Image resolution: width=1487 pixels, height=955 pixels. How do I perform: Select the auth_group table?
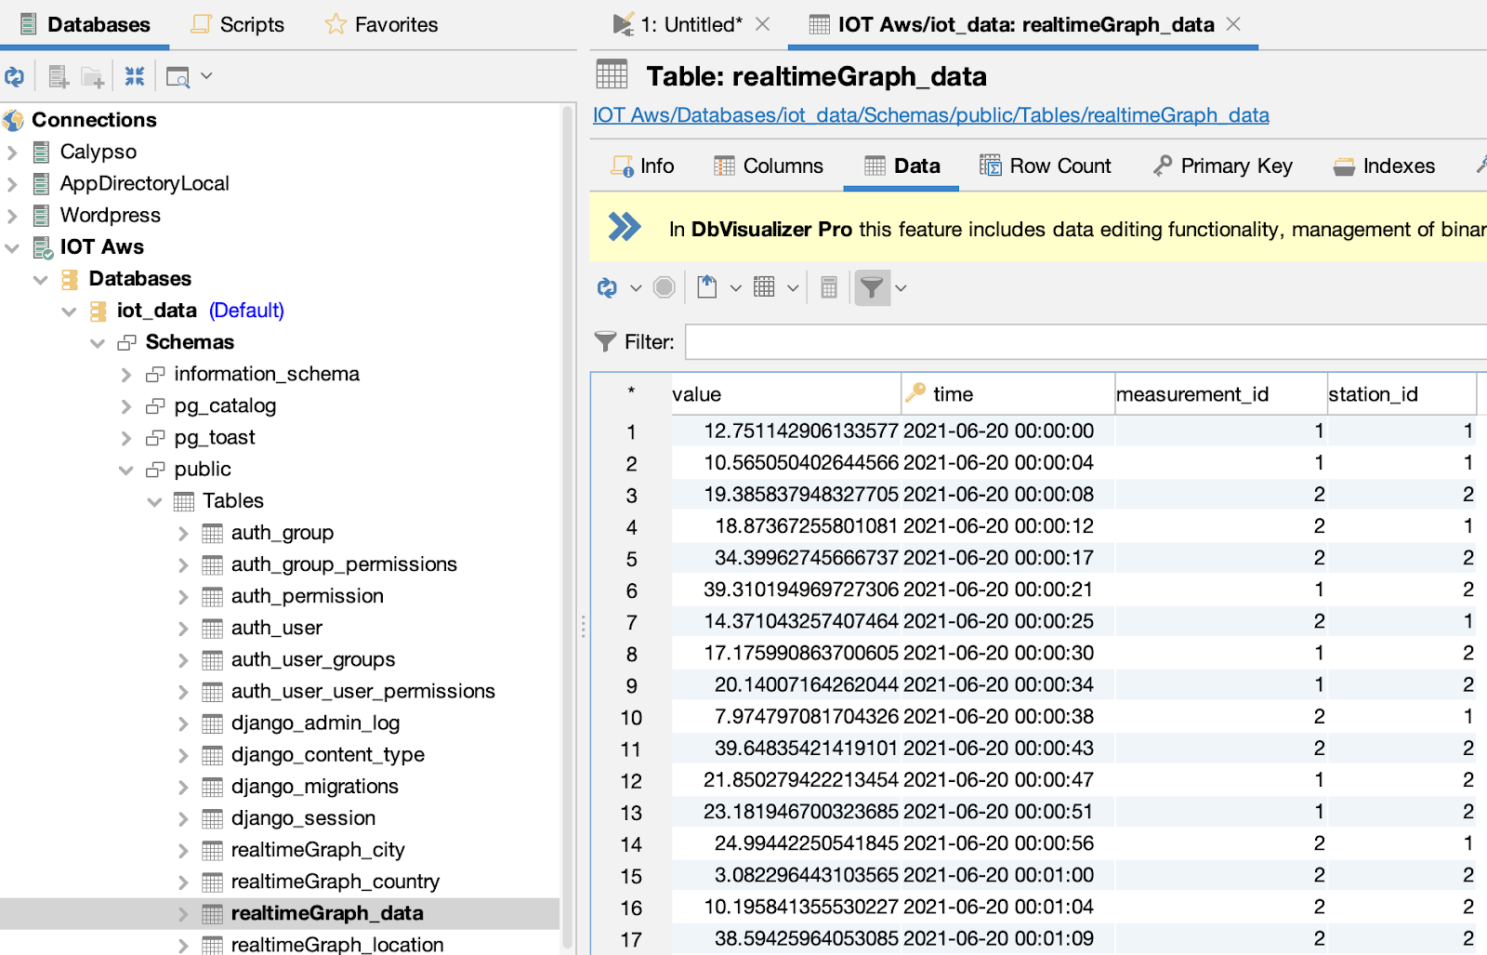click(283, 533)
